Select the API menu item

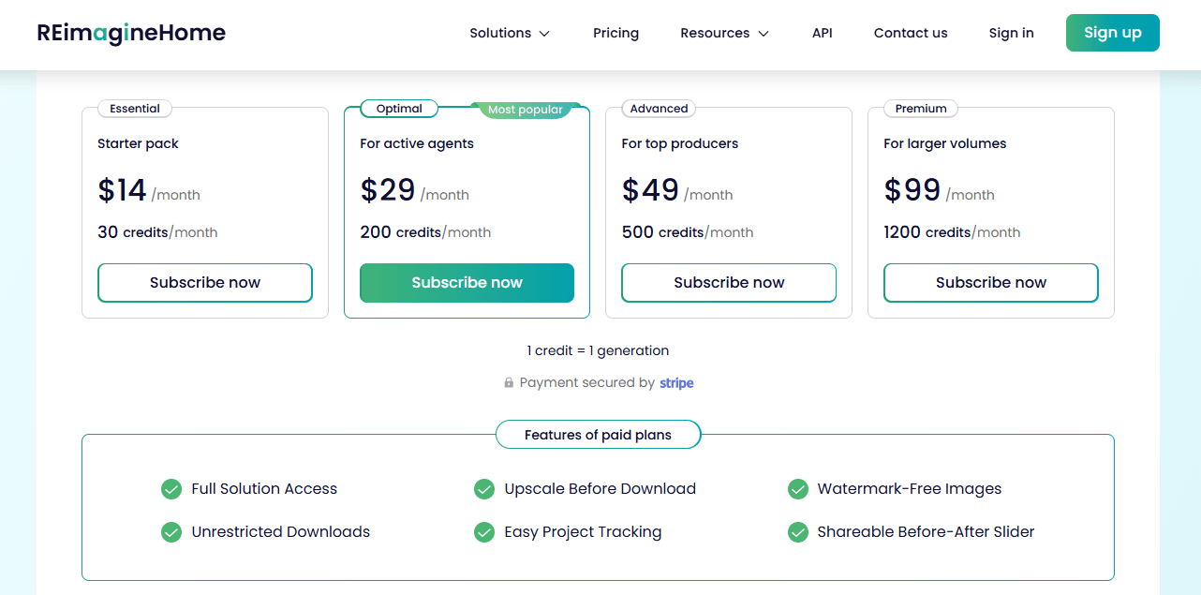click(822, 33)
